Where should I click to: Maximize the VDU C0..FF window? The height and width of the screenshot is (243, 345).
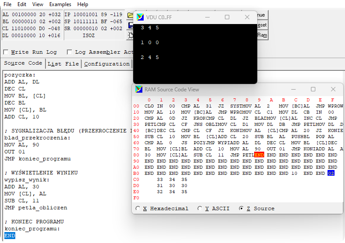[x=227, y=17]
